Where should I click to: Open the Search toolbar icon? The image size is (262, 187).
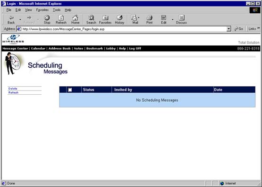(x=91, y=20)
